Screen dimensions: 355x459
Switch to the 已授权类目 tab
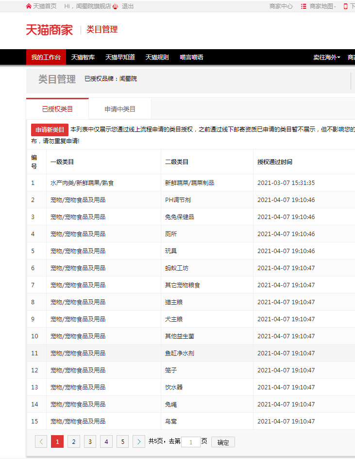(57, 109)
